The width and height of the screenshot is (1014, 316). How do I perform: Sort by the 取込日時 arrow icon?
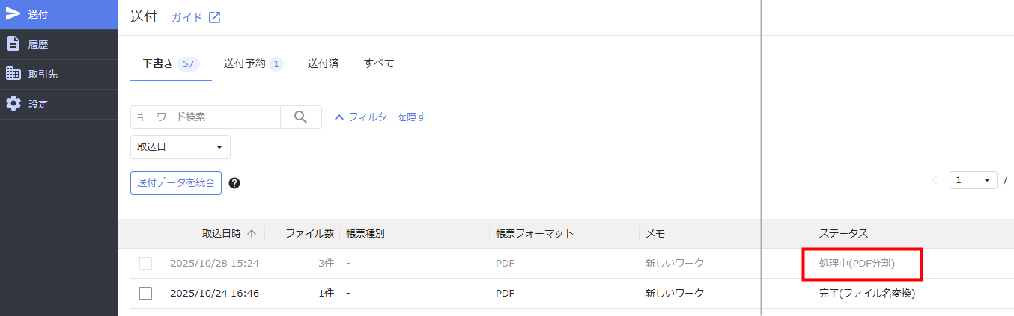pos(252,234)
